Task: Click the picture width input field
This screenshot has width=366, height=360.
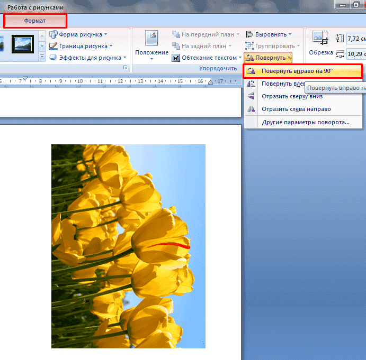Action: (355, 54)
